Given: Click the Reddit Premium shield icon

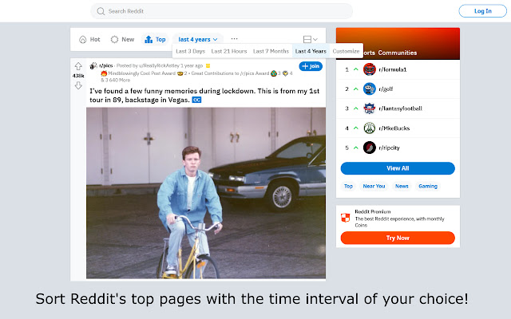Looking at the screenshot, I should [345, 218].
